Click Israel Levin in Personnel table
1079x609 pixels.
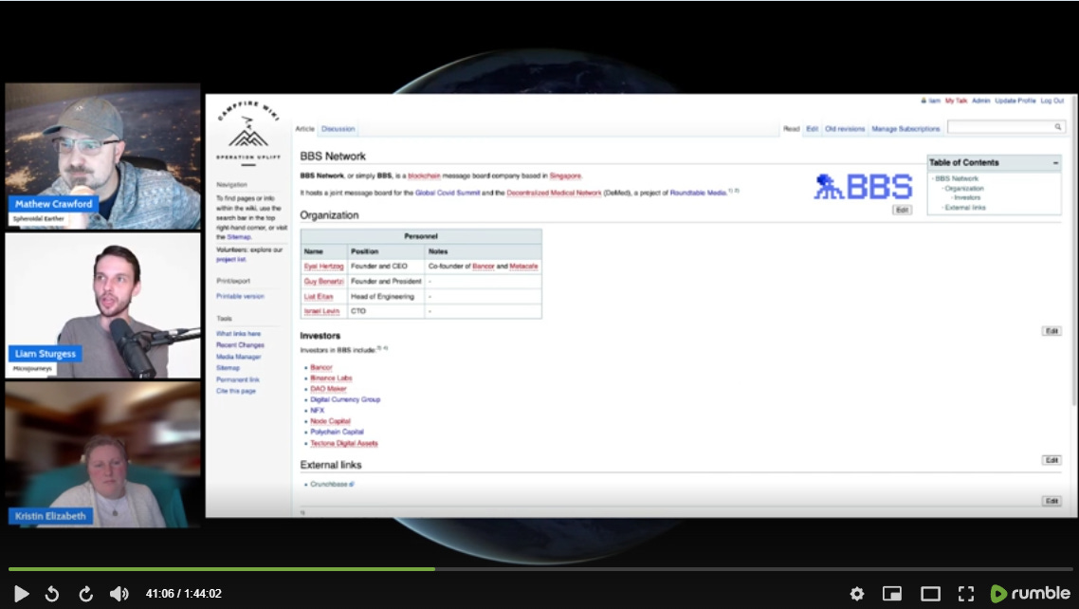tap(321, 311)
